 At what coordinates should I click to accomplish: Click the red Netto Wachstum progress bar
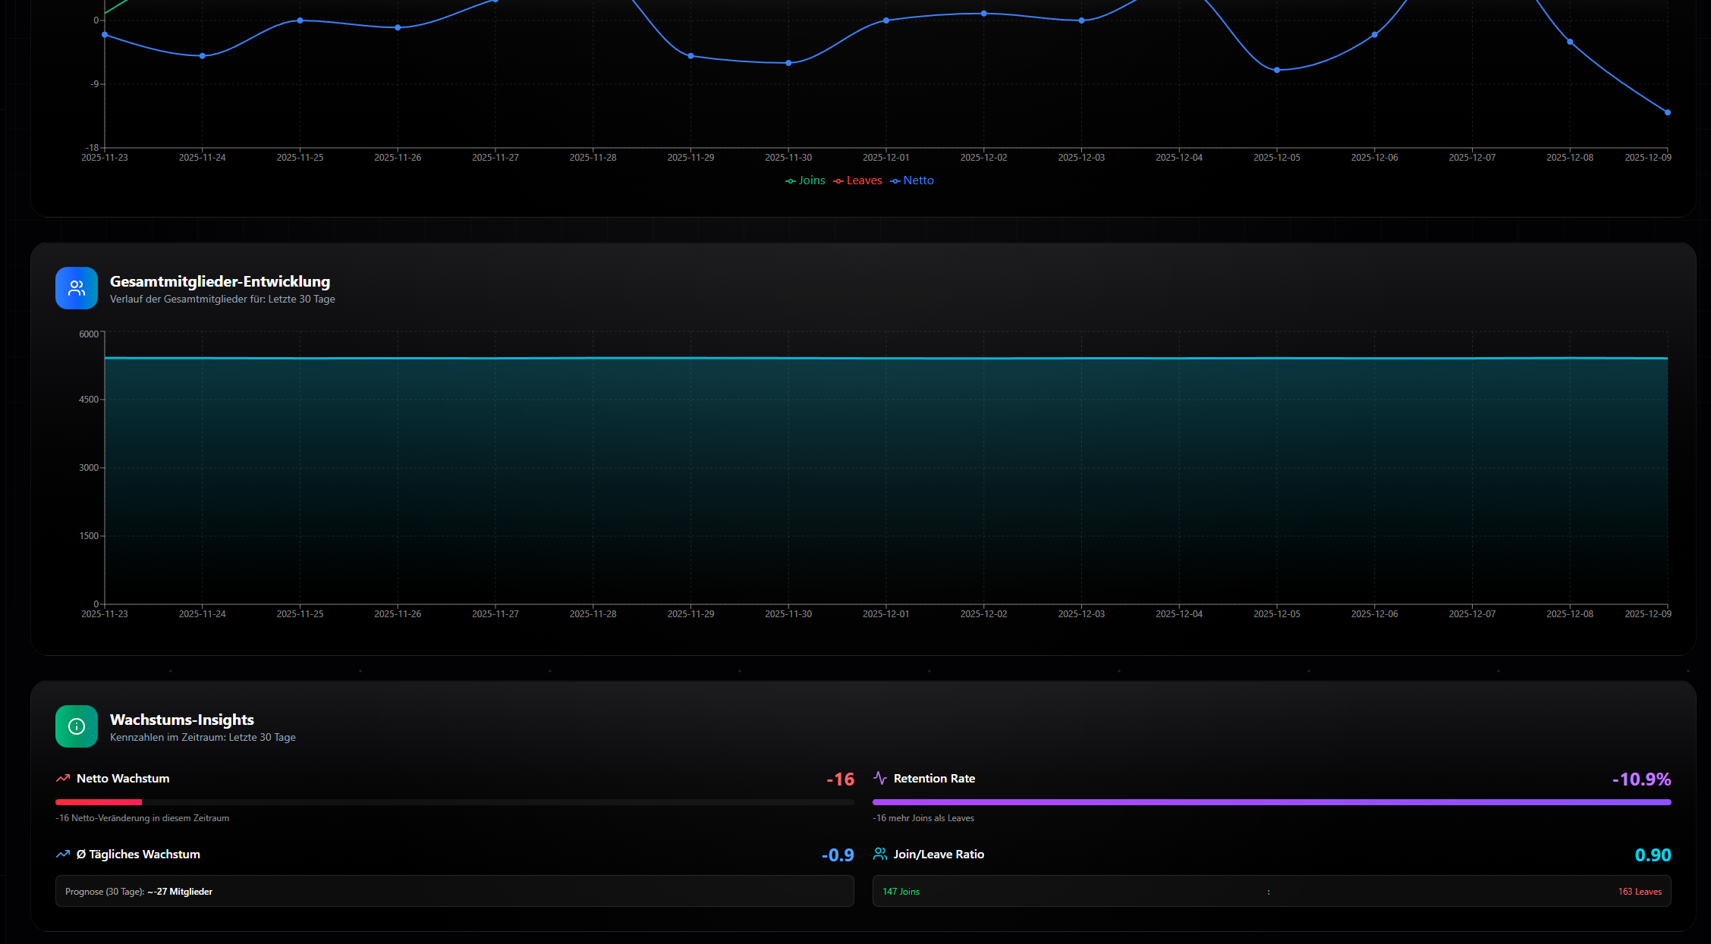click(99, 801)
